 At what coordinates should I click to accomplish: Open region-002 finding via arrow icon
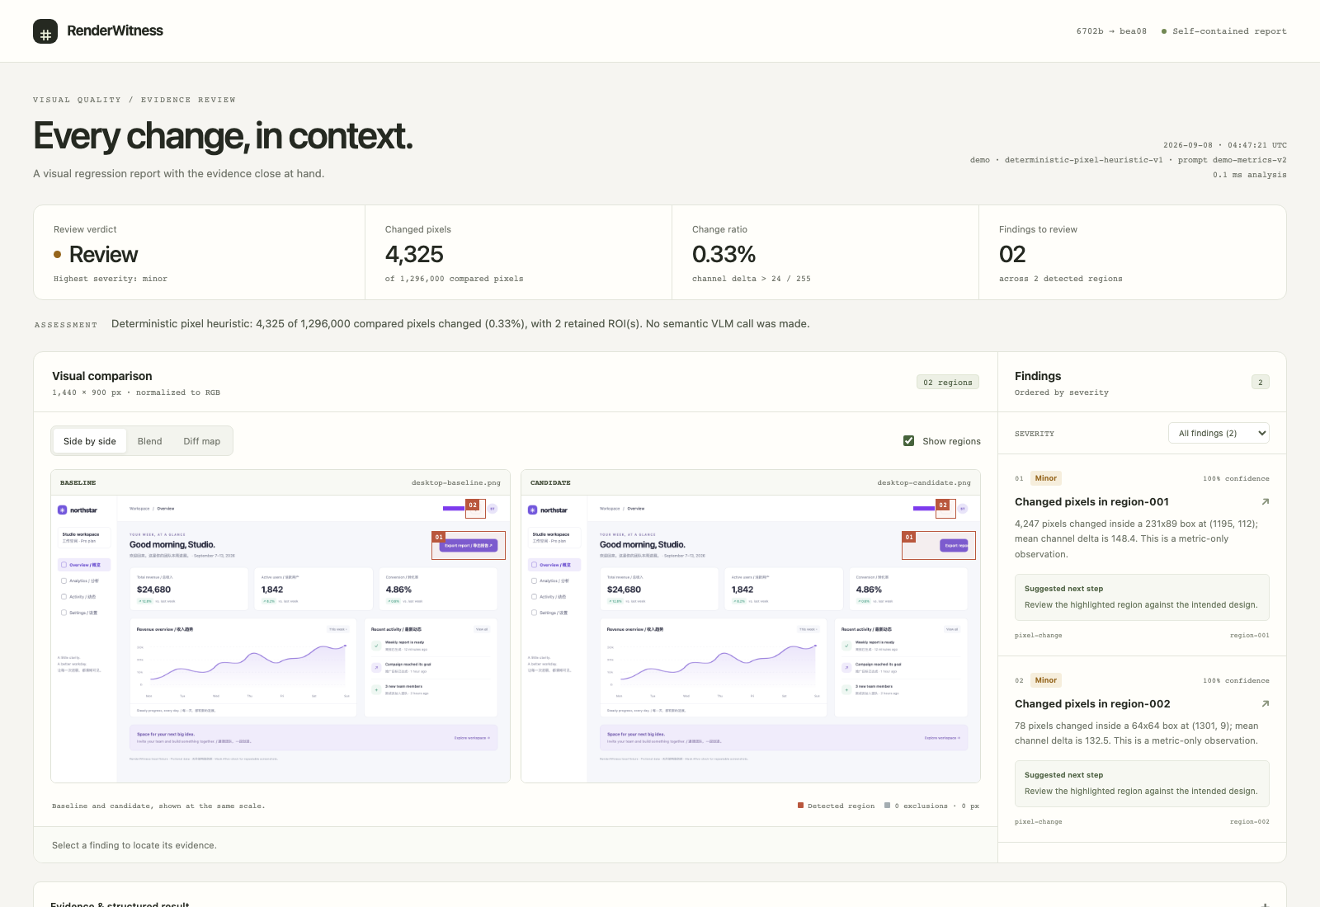pyautogui.click(x=1265, y=703)
